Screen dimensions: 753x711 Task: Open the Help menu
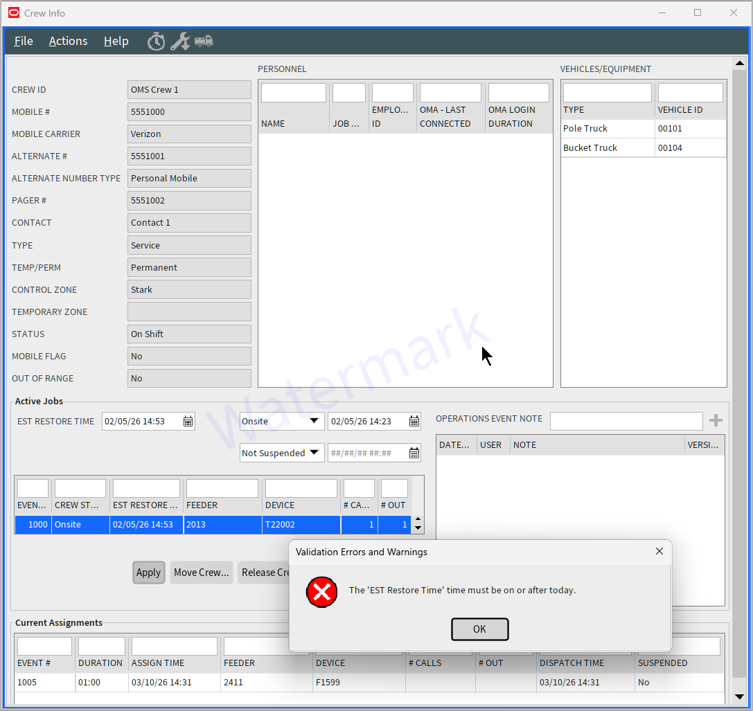click(116, 42)
